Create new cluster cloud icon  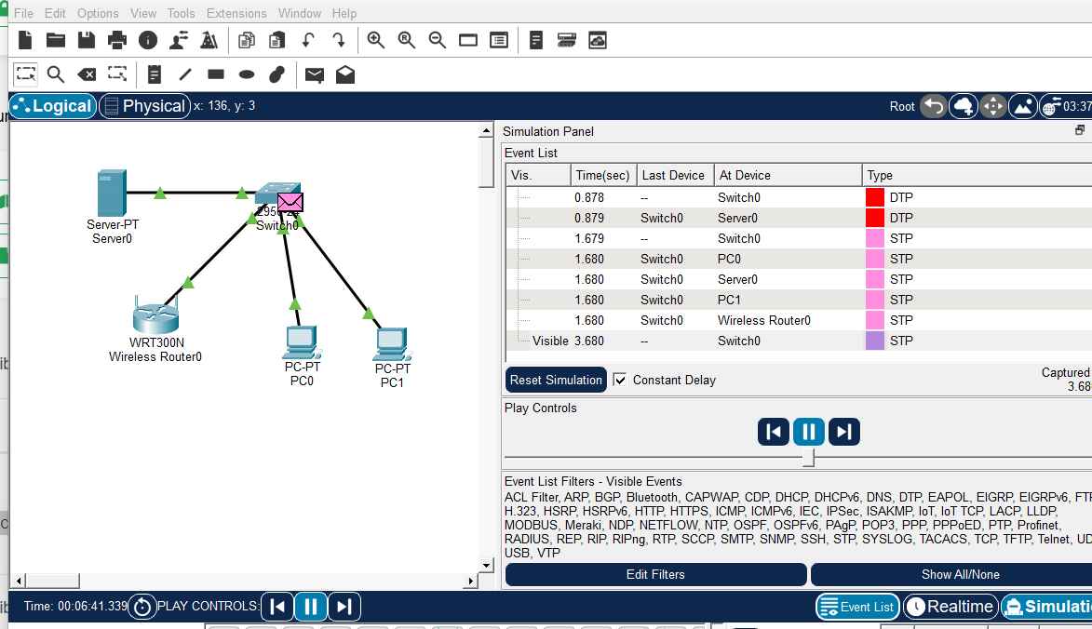[x=964, y=106]
